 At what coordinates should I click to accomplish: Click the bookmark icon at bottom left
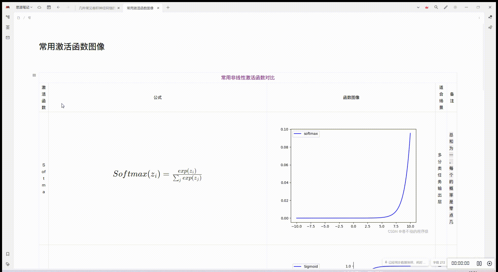(x=7, y=253)
